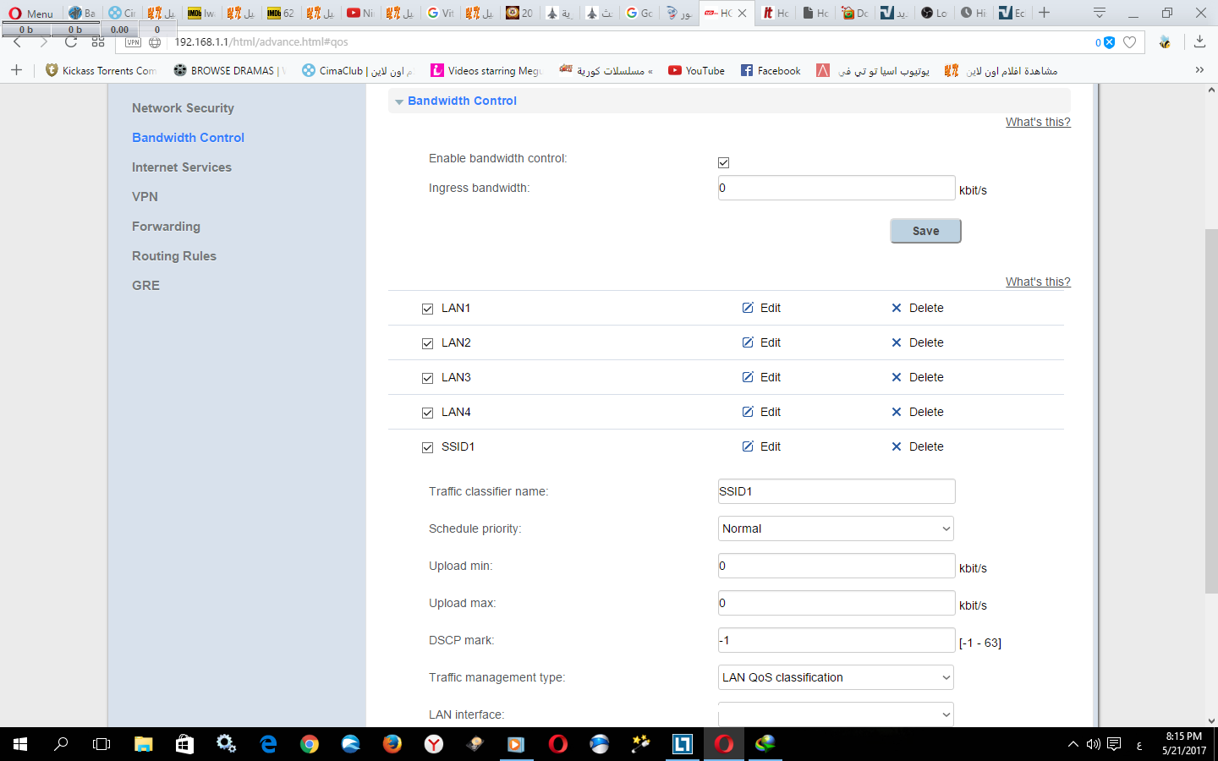Viewport: 1218px width, 761px height.
Task: Disable the Enable bandwidth control checkbox
Action: (x=723, y=162)
